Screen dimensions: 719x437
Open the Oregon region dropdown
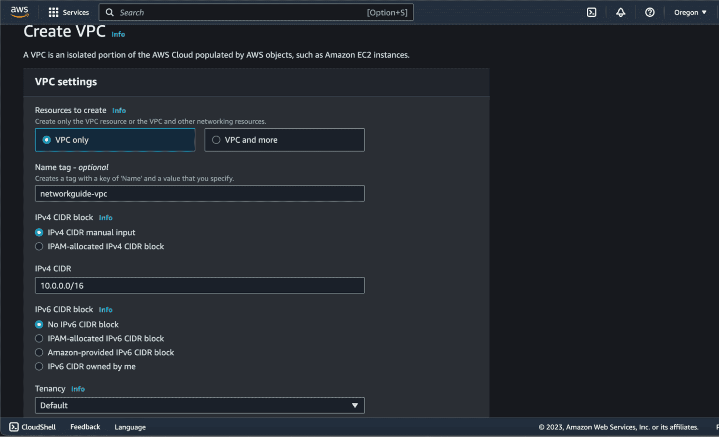689,12
